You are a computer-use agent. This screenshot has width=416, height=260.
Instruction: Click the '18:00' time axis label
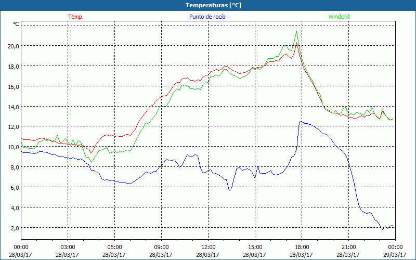pyautogui.click(x=302, y=248)
